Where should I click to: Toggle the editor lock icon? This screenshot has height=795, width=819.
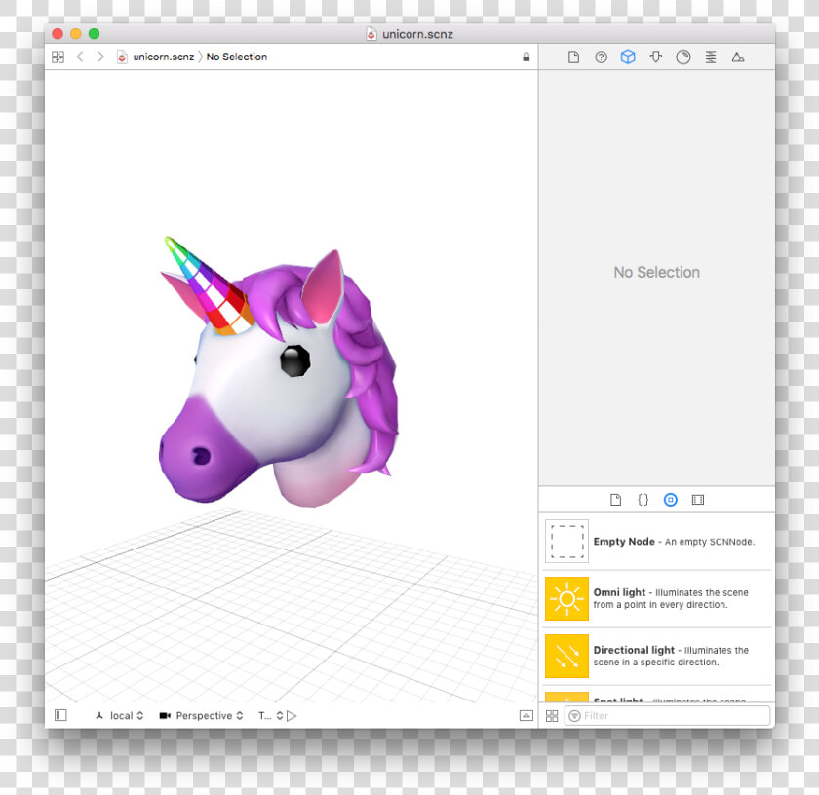526,57
